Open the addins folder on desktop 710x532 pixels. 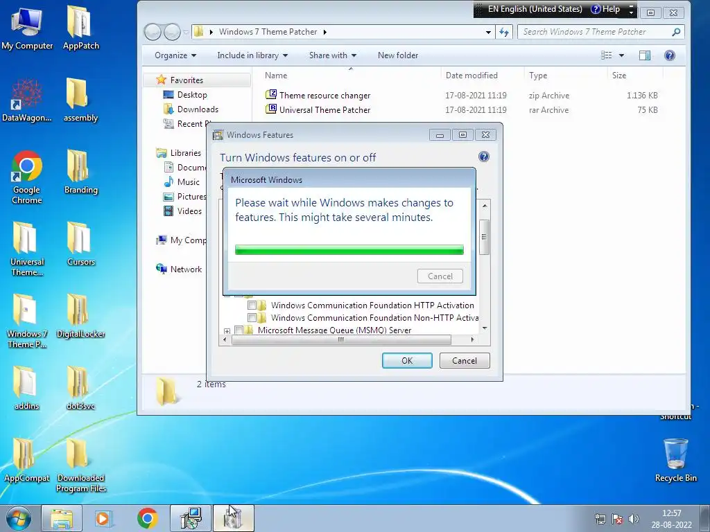click(27, 388)
